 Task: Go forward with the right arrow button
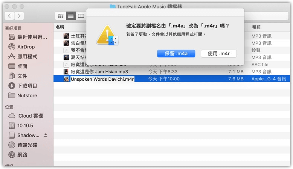(19, 16)
